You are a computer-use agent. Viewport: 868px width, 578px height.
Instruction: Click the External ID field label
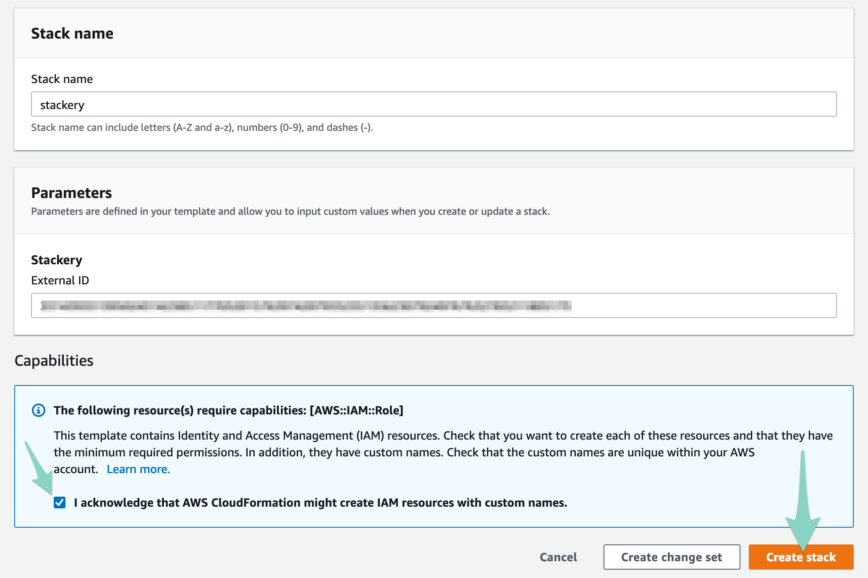[60, 280]
